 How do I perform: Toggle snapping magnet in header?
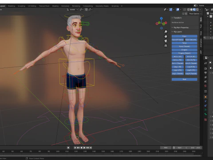[x=86, y=9]
